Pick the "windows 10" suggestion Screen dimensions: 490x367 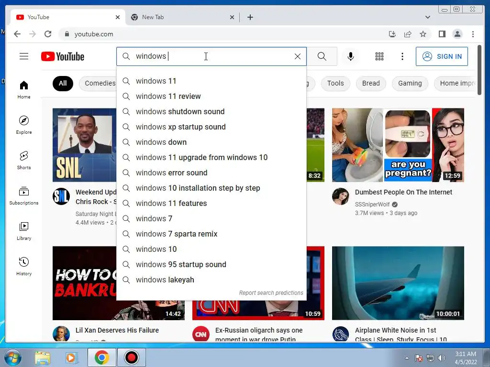(212, 249)
